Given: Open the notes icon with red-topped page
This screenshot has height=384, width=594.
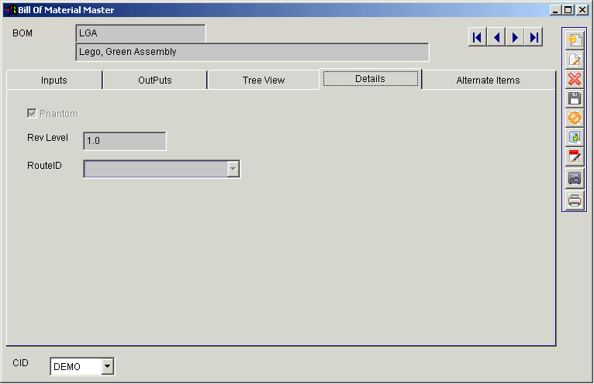Looking at the screenshot, I should 574,156.
